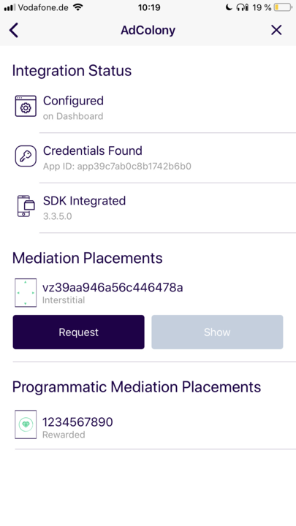Image resolution: width=296 pixels, height=526 pixels.
Task: Tap the SDK Integrated phone icon
Action: pos(26,206)
